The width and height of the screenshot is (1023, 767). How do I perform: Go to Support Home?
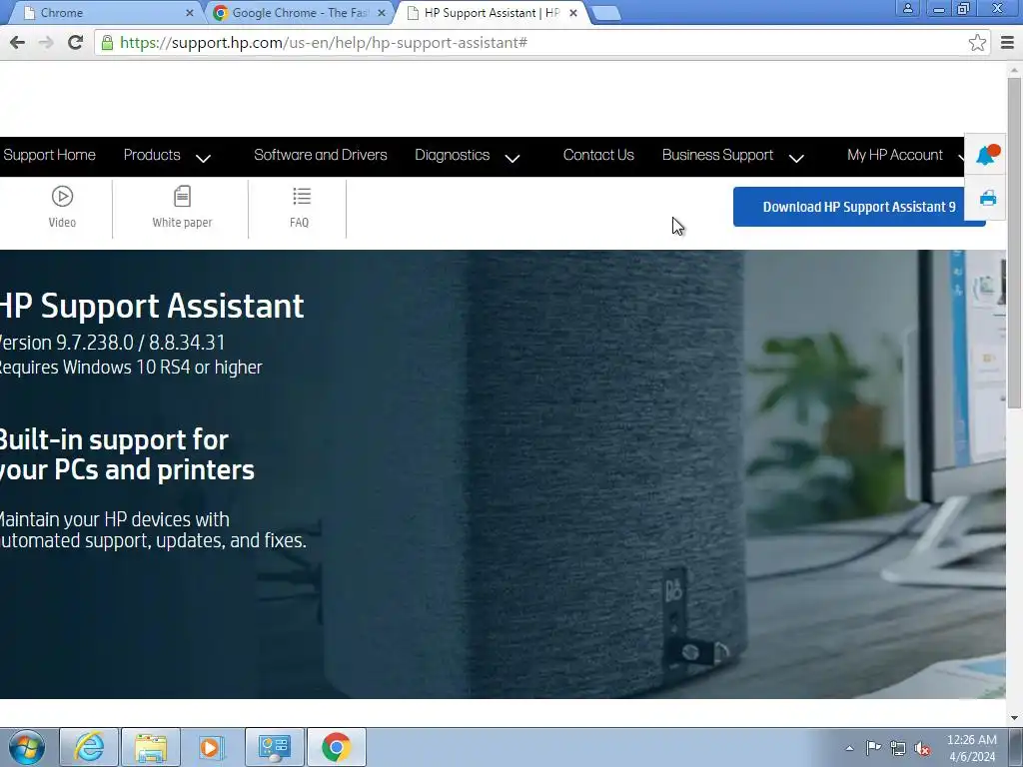(50, 155)
